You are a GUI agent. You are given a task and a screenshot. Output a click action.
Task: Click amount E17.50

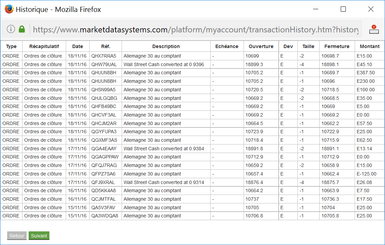tap(364, 199)
